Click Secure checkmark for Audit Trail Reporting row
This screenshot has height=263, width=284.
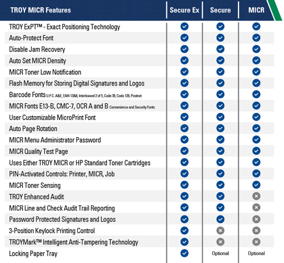tap(220, 207)
